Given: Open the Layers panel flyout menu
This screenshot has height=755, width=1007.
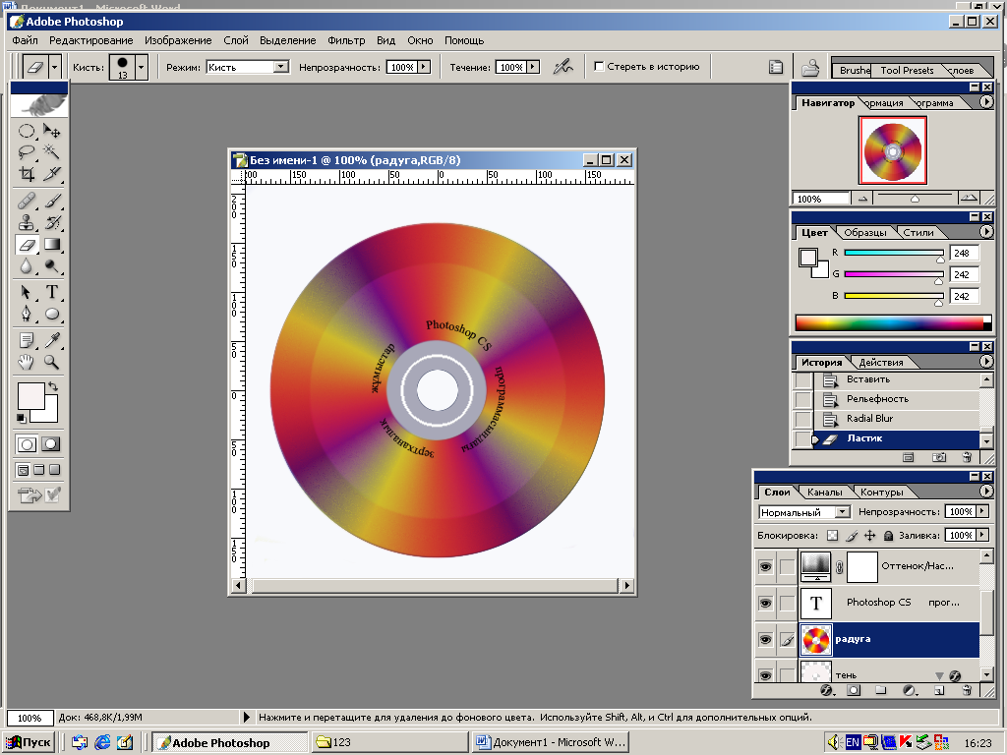Looking at the screenshot, I should (x=986, y=492).
